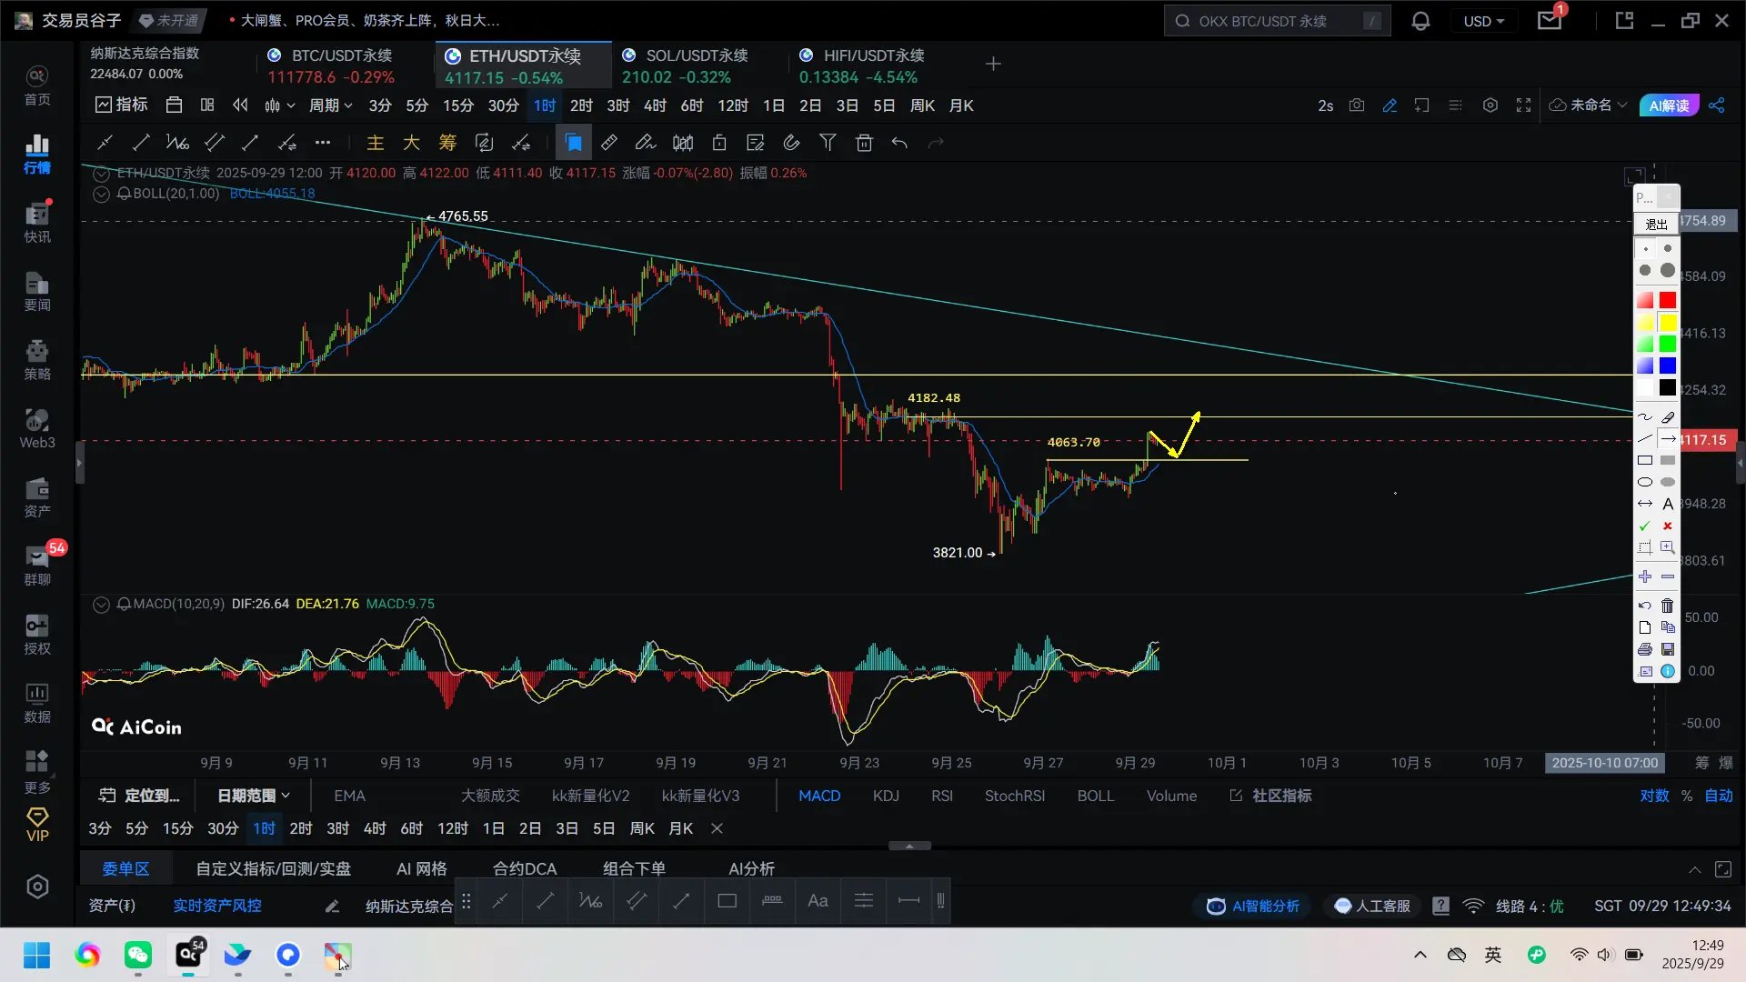Pick solid red color swatch
Viewport: 1746px width, 982px height.
[x=1667, y=300]
